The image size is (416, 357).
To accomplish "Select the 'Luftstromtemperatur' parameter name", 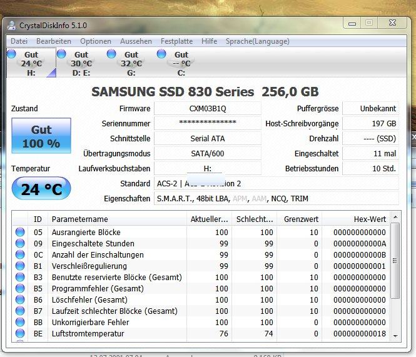I will point(88,334).
